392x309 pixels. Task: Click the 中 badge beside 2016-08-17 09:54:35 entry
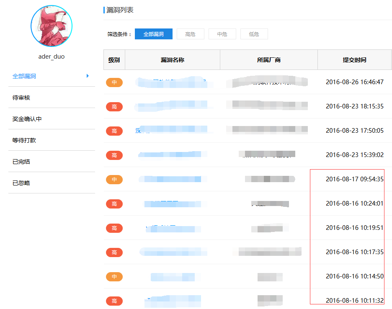pos(114,179)
